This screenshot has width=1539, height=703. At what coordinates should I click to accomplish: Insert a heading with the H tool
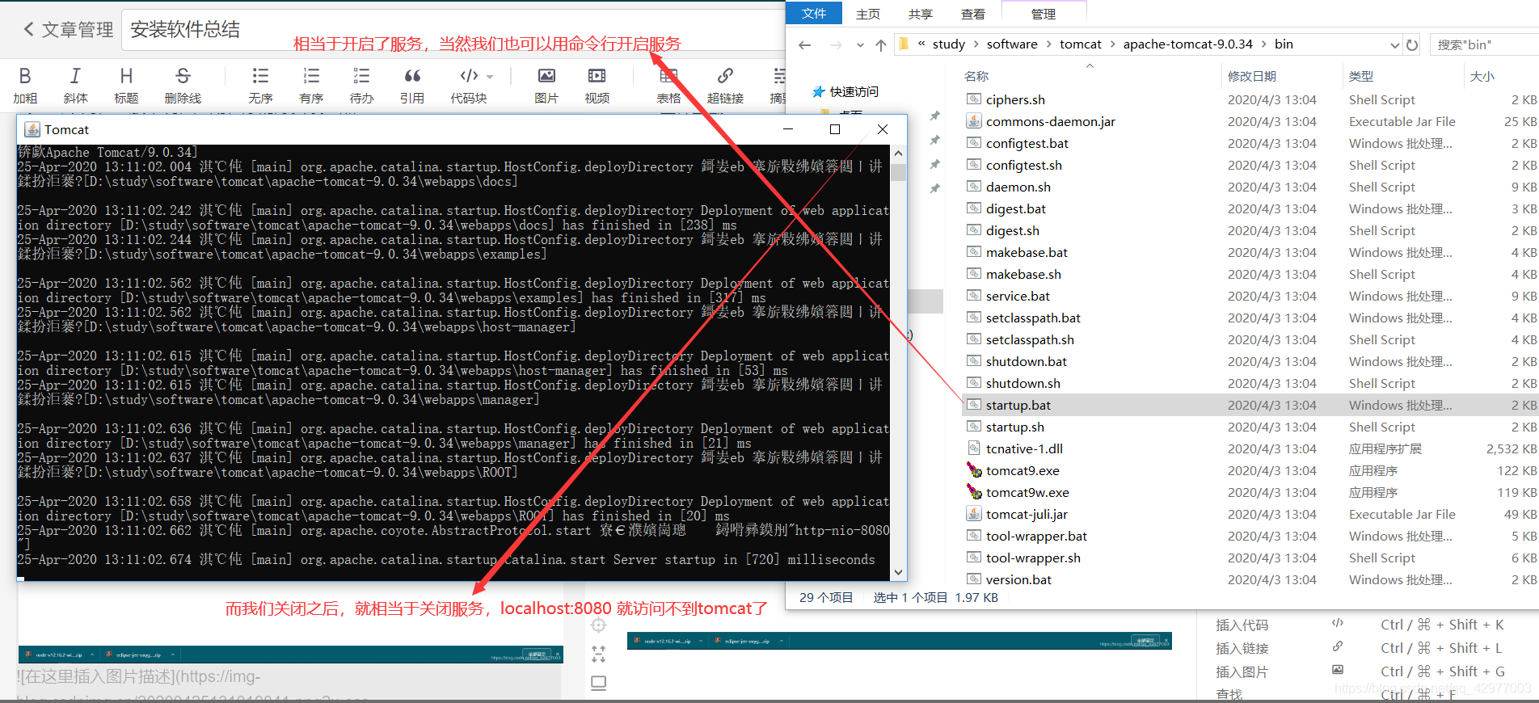pos(126,85)
